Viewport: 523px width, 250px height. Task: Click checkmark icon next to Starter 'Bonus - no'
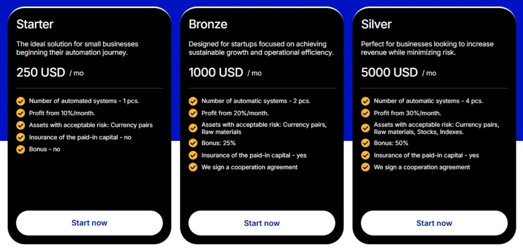[20, 149]
